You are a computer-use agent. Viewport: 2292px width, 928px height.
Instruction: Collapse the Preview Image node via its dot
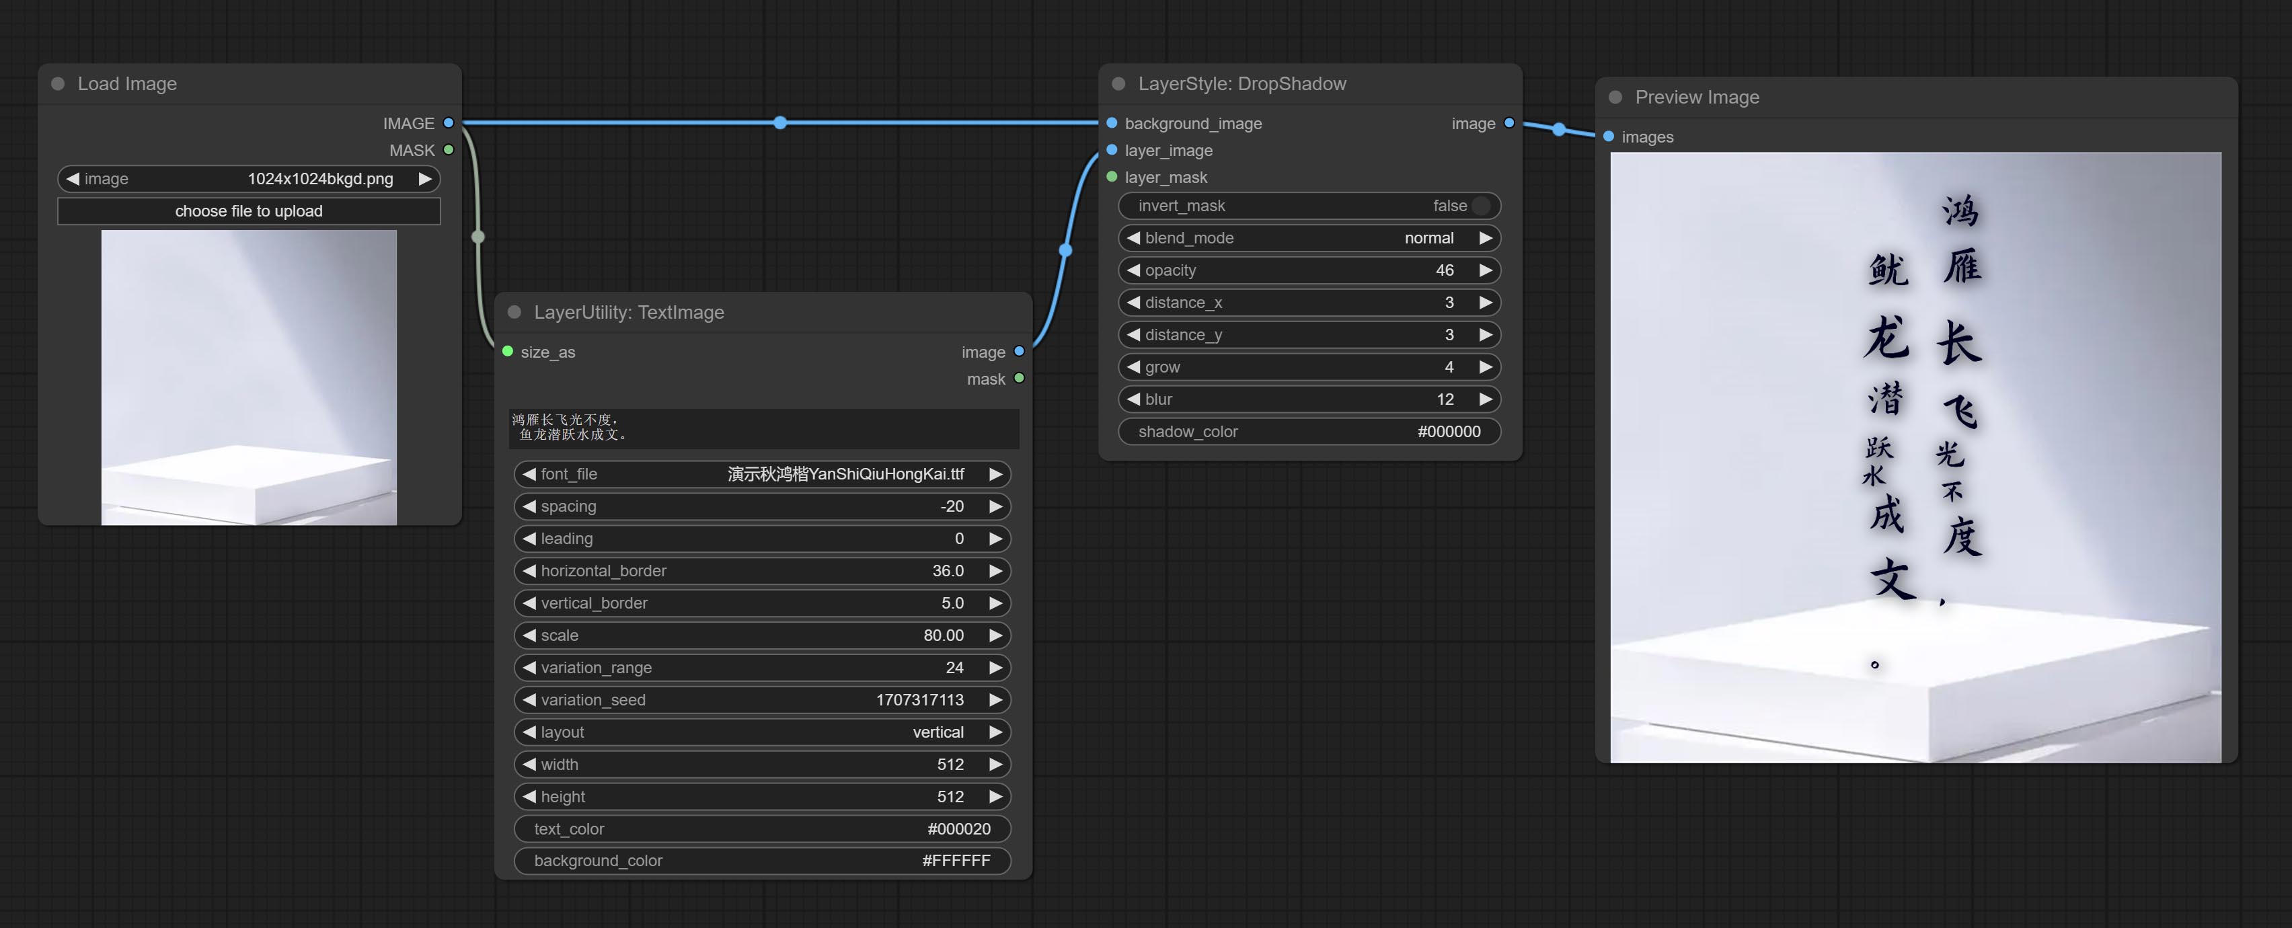click(x=1615, y=97)
